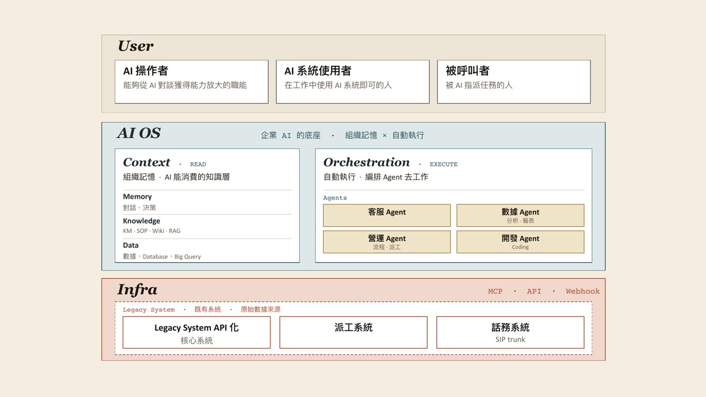The height and width of the screenshot is (397, 706).
Task: Select the Knowledge section heading
Action: click(x=141, y=221)
